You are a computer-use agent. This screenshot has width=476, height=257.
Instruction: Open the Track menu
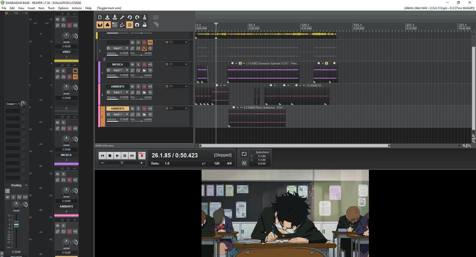click(51, 8)
